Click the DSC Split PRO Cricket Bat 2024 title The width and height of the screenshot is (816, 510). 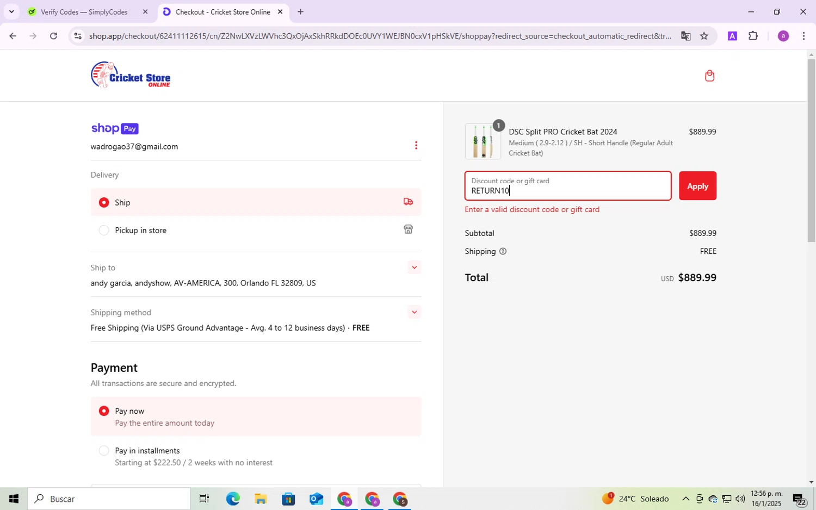(563, 132)
